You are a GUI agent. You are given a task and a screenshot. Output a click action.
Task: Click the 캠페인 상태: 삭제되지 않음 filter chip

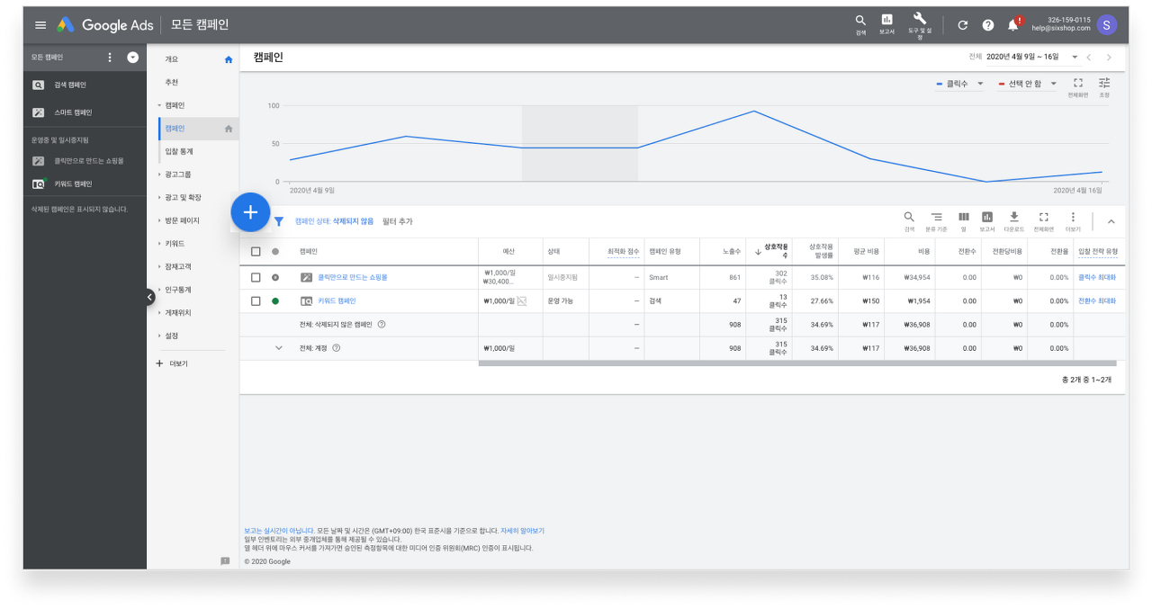click(334, 221)
